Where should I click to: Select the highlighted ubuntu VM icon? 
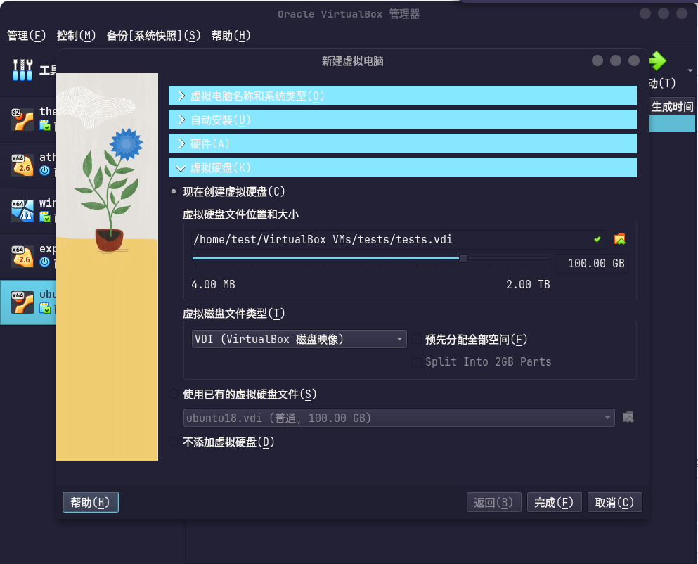[22, 302]
